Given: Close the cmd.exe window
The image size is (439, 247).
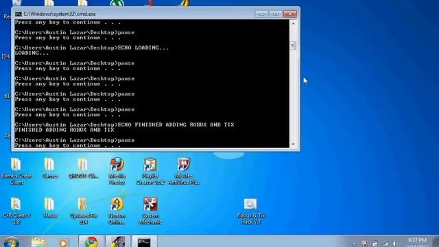Looking at the screenshot, I should coord(289,14).
